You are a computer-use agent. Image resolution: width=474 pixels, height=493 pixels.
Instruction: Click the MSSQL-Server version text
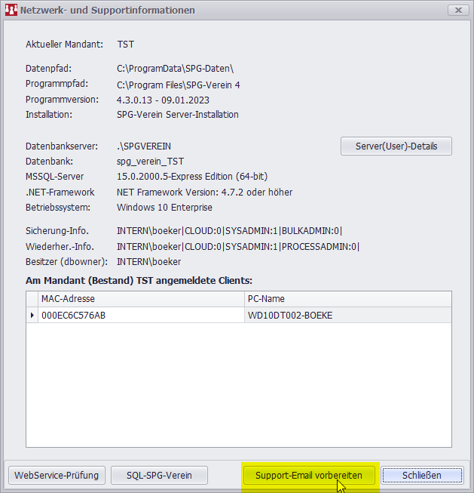coord(191,176)
